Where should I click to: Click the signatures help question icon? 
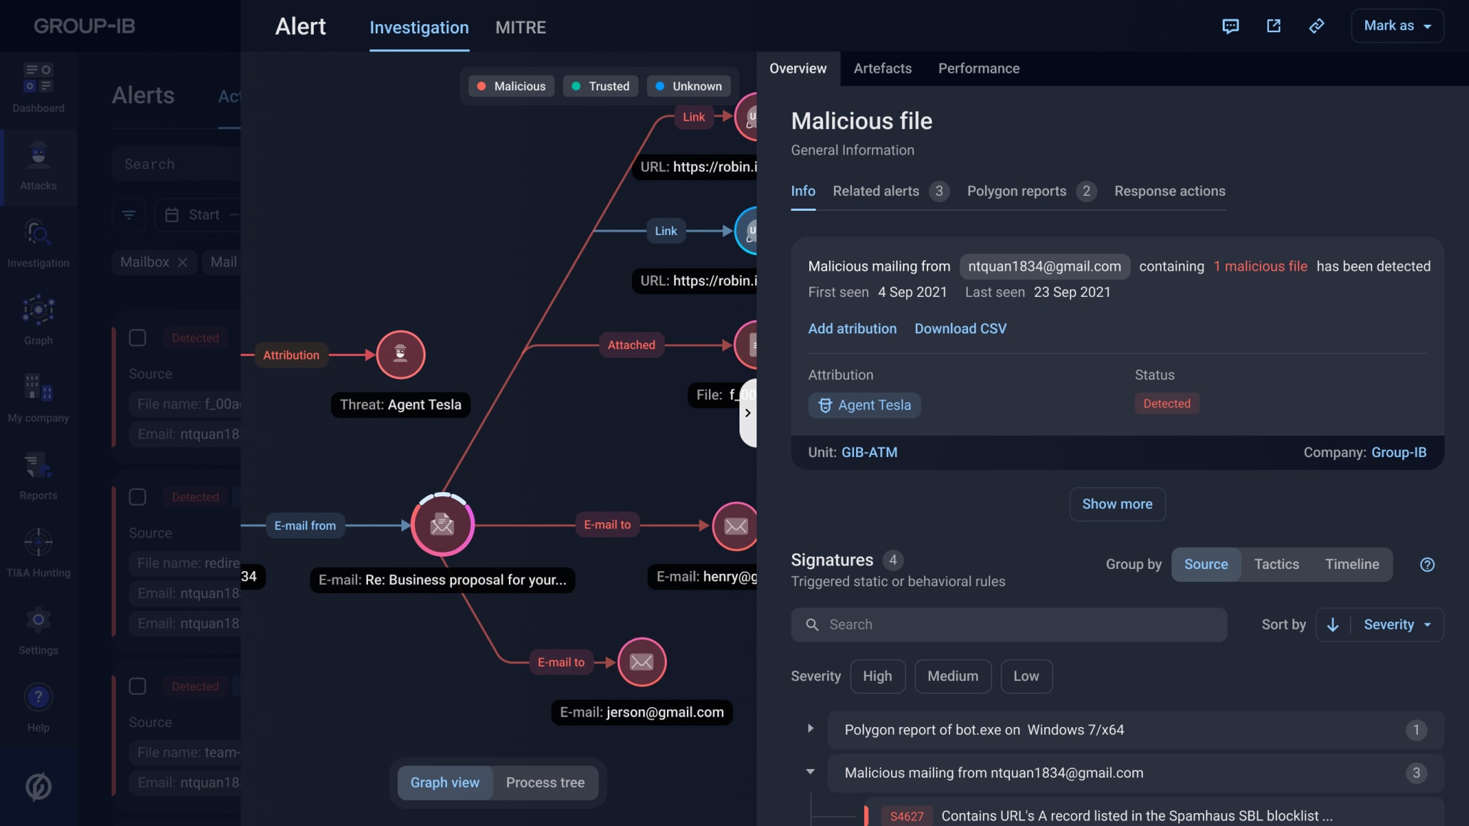pos(1427,565)
